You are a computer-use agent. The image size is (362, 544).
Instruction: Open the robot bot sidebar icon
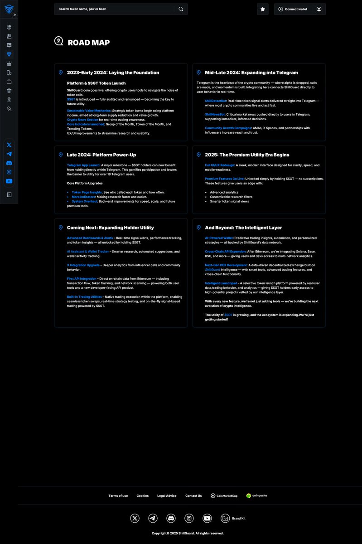9,82
